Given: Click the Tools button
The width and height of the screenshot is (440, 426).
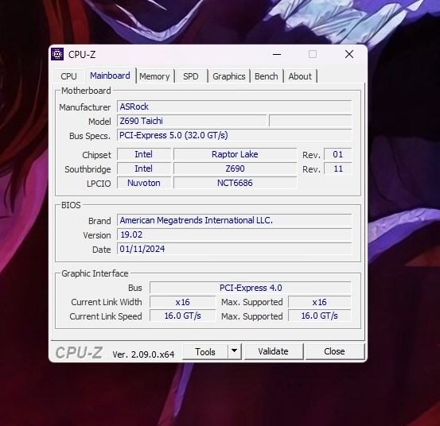Looking at the screenshot, I should [x=205, y=352].
